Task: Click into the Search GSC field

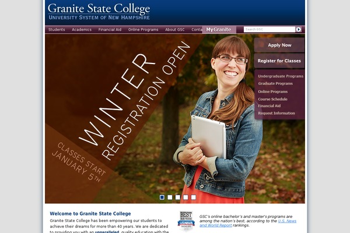Action: pyautogui.click(x=269, y=30)
